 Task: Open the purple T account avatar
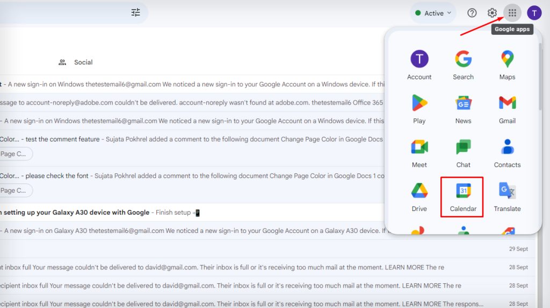534,13
